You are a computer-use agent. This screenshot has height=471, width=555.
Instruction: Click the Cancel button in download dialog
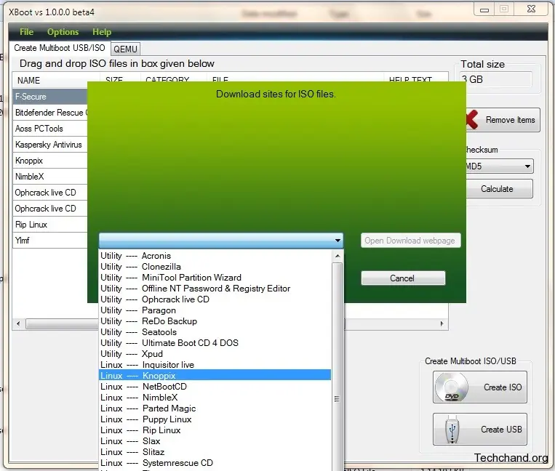click(403, 278)
